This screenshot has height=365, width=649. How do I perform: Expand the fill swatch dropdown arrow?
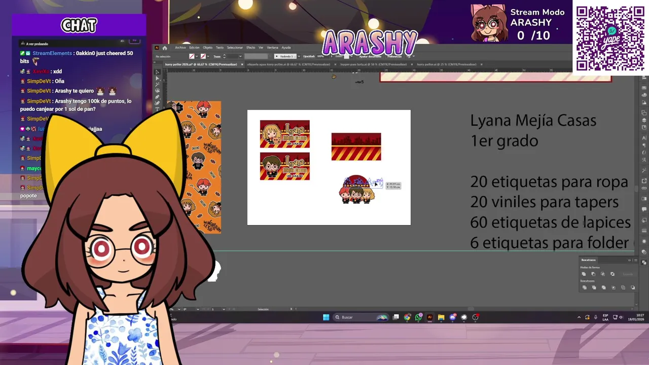pos(197,56)
